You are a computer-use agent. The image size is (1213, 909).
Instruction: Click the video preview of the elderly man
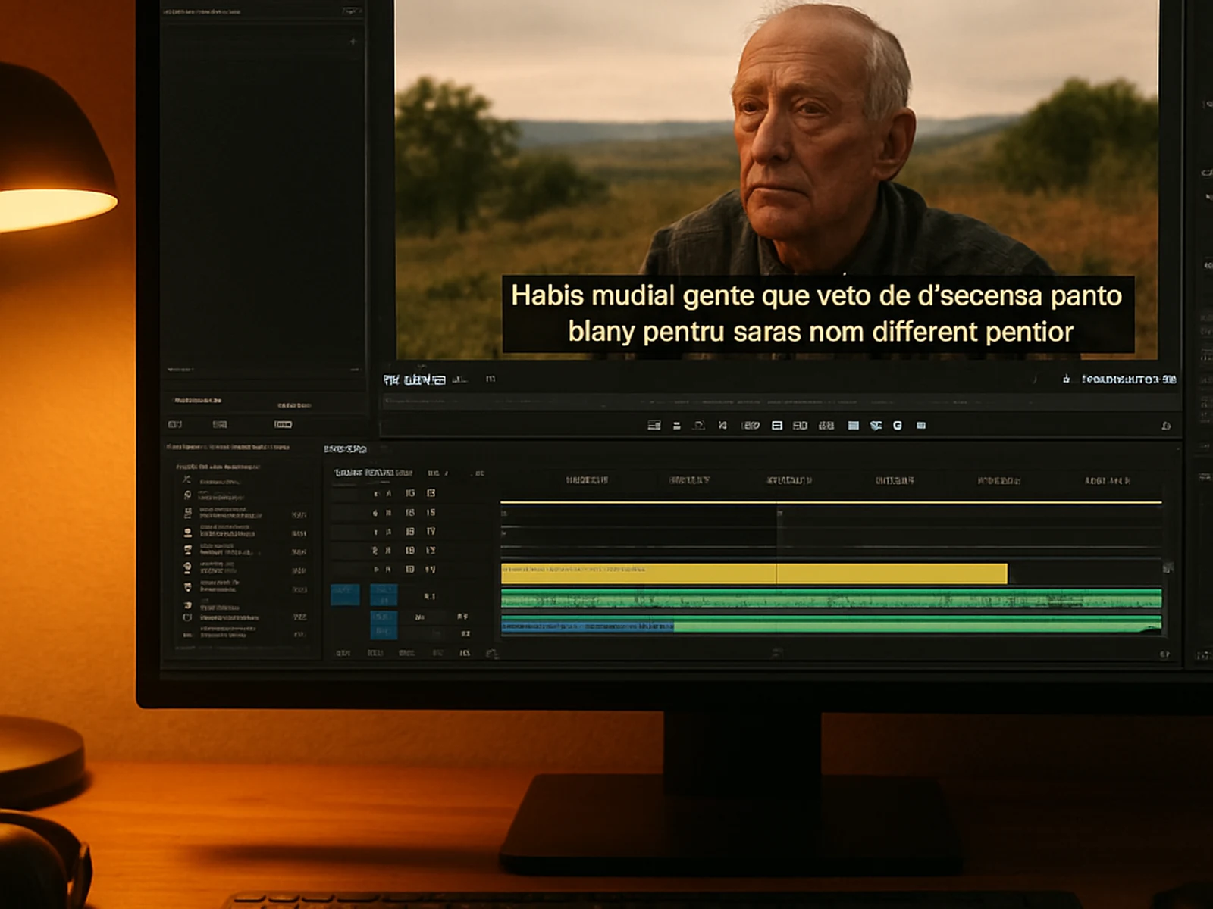point(776,179)
